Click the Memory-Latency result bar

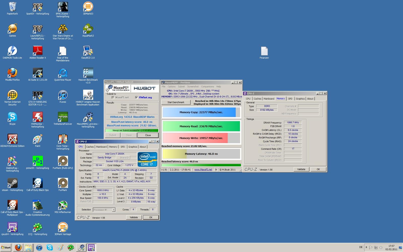click(x=201, y=154)
